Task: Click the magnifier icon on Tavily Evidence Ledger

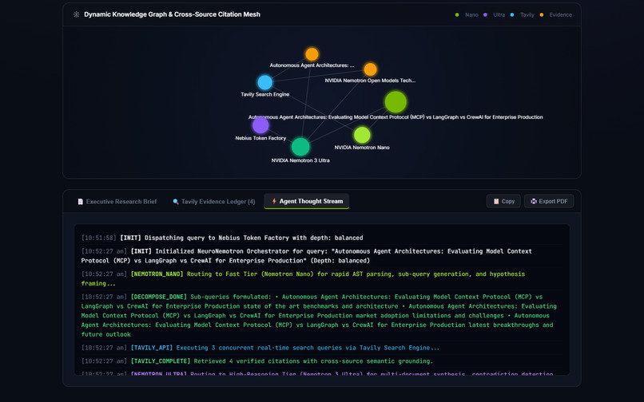Action: point(176,202)
